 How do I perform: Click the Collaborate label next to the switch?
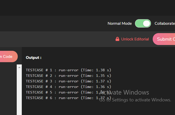(165, 24)
